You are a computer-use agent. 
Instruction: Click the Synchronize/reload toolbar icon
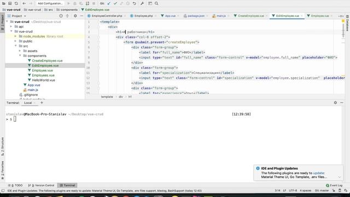16,3
